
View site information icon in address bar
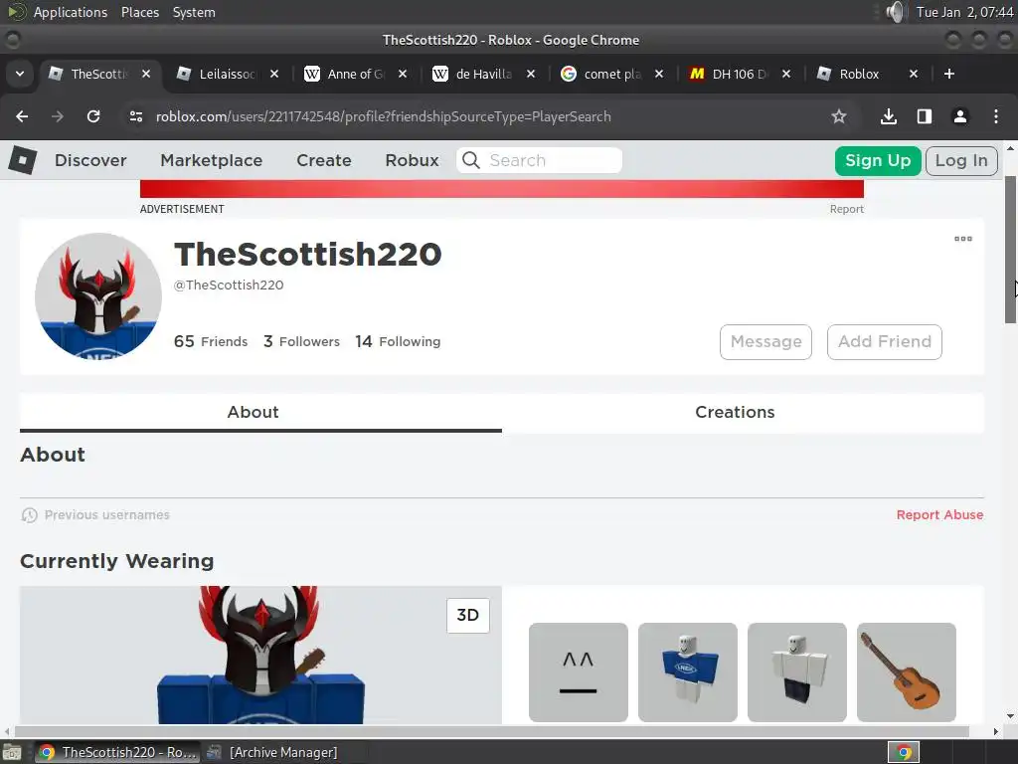pyautogui.click(x=135, y=116)
